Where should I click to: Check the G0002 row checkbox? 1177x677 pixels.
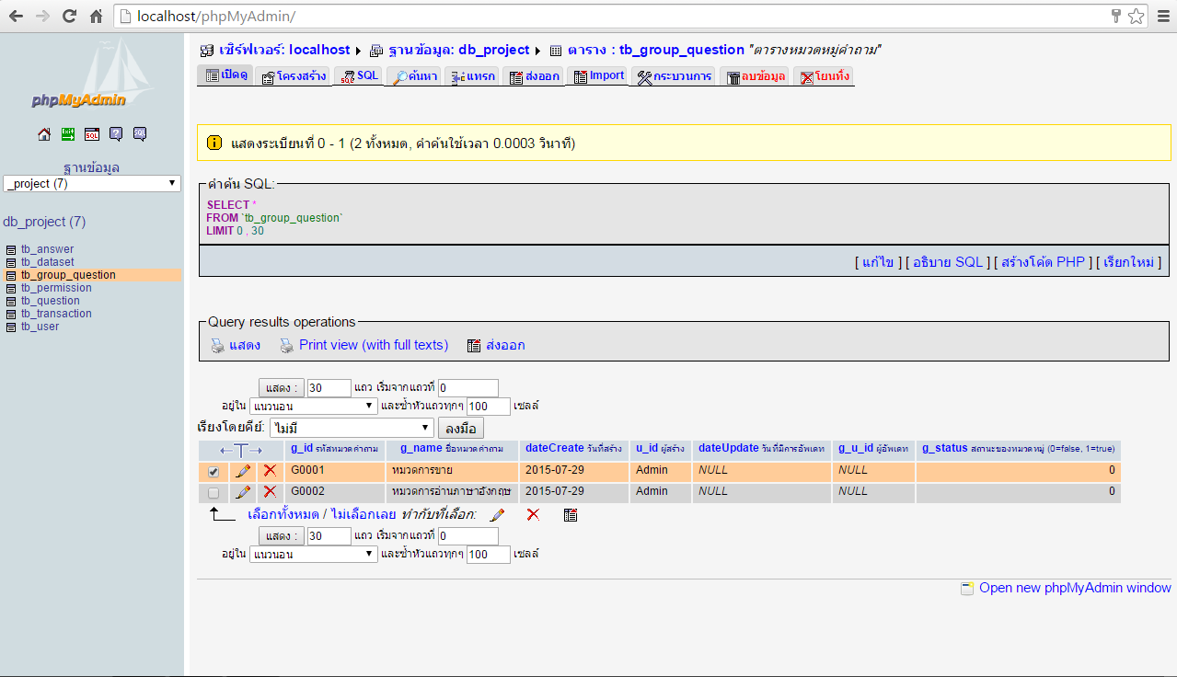coord(213,492)
